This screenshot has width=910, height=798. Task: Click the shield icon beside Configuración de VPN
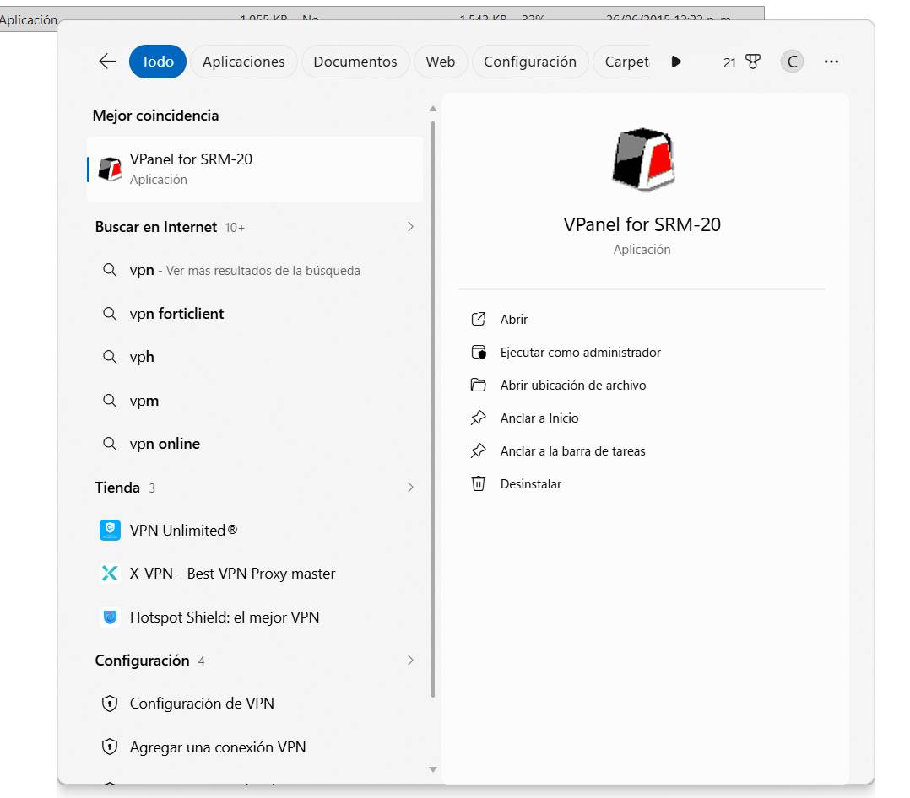[110, 704]
